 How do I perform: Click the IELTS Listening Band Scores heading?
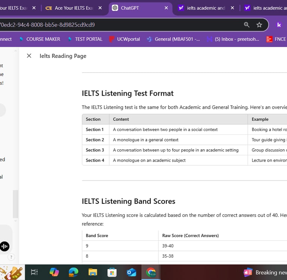pos(129,201)
